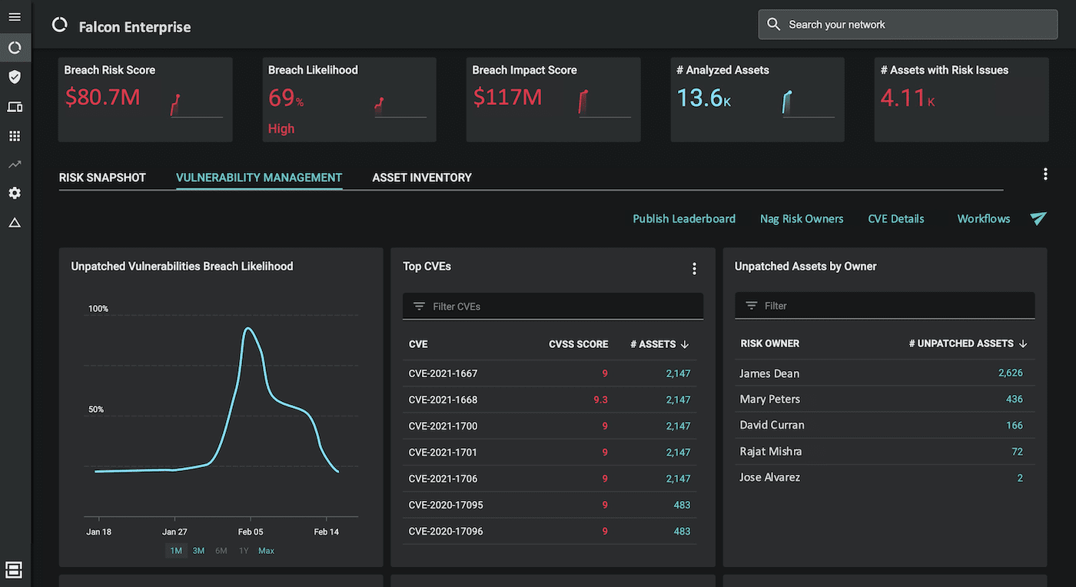
Task: Click the Filter CVEs filter icon
Action: [419, 307]
